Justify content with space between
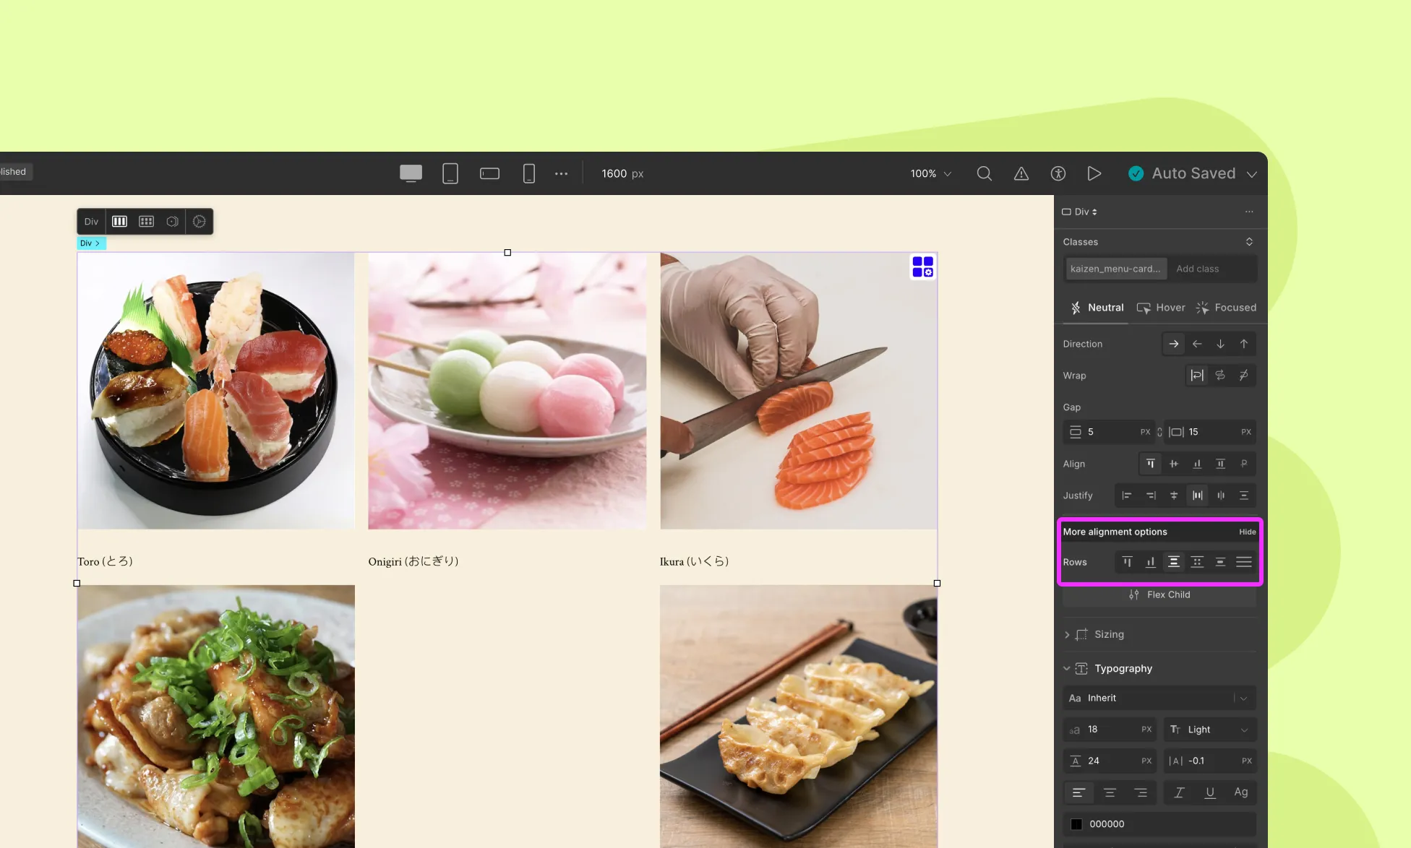Viewport: 1411px width, 848px height. click(1197, 496)
